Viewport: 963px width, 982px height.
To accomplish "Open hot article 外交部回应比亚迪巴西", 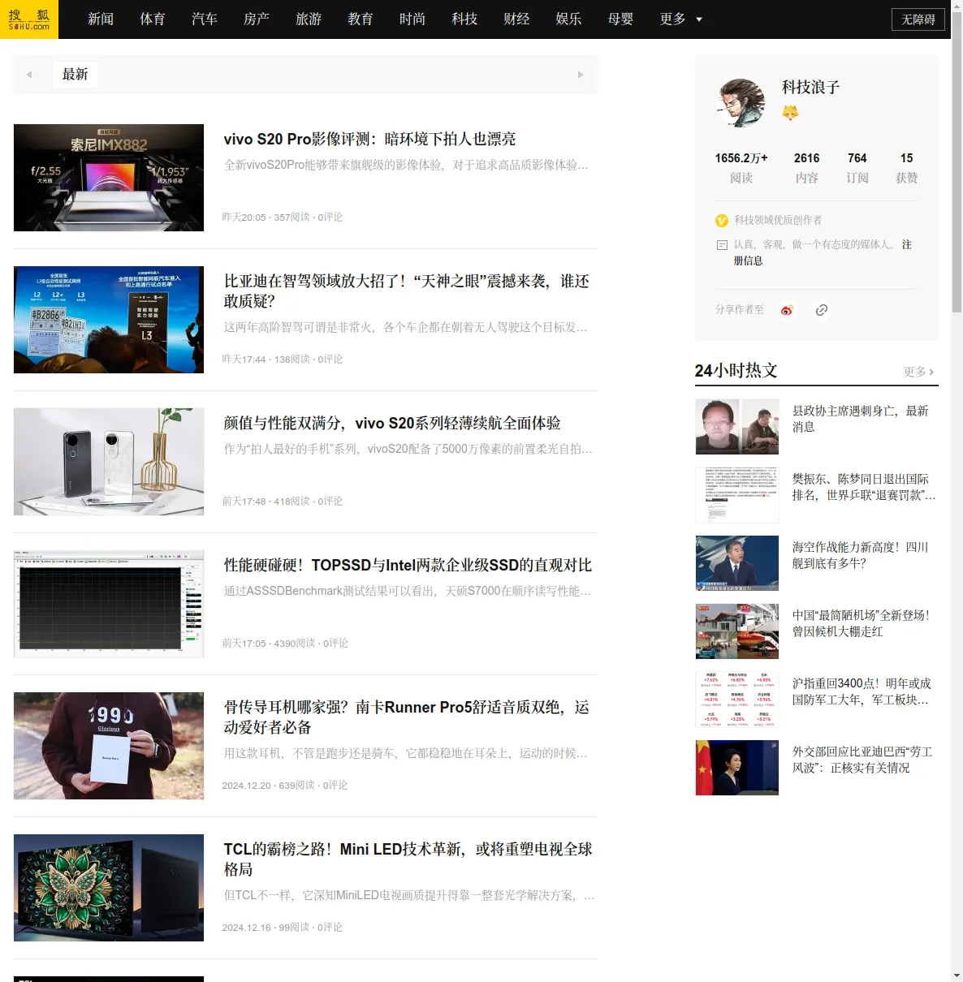I will (862, 760).
